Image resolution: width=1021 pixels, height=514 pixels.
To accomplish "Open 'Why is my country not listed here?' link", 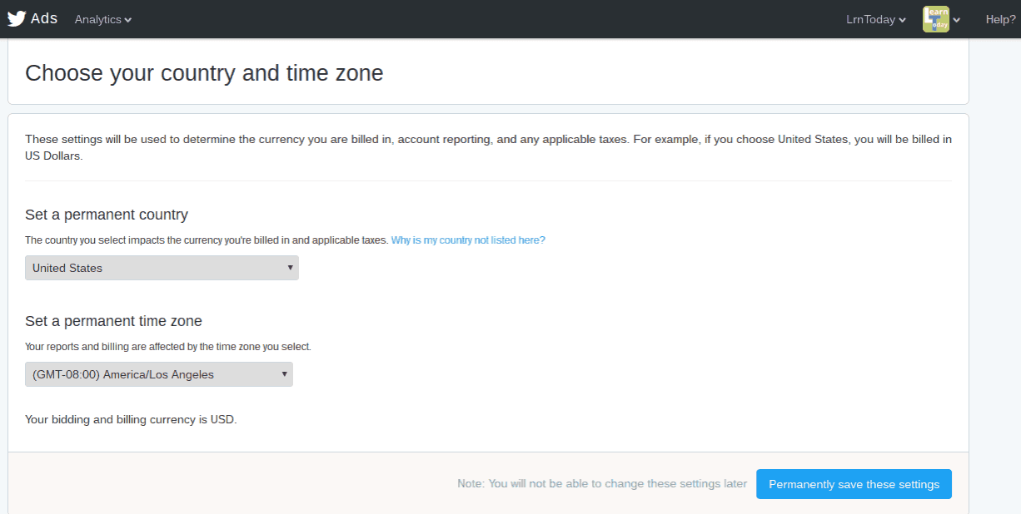I will pyautogui.click(x=468, y=240).
